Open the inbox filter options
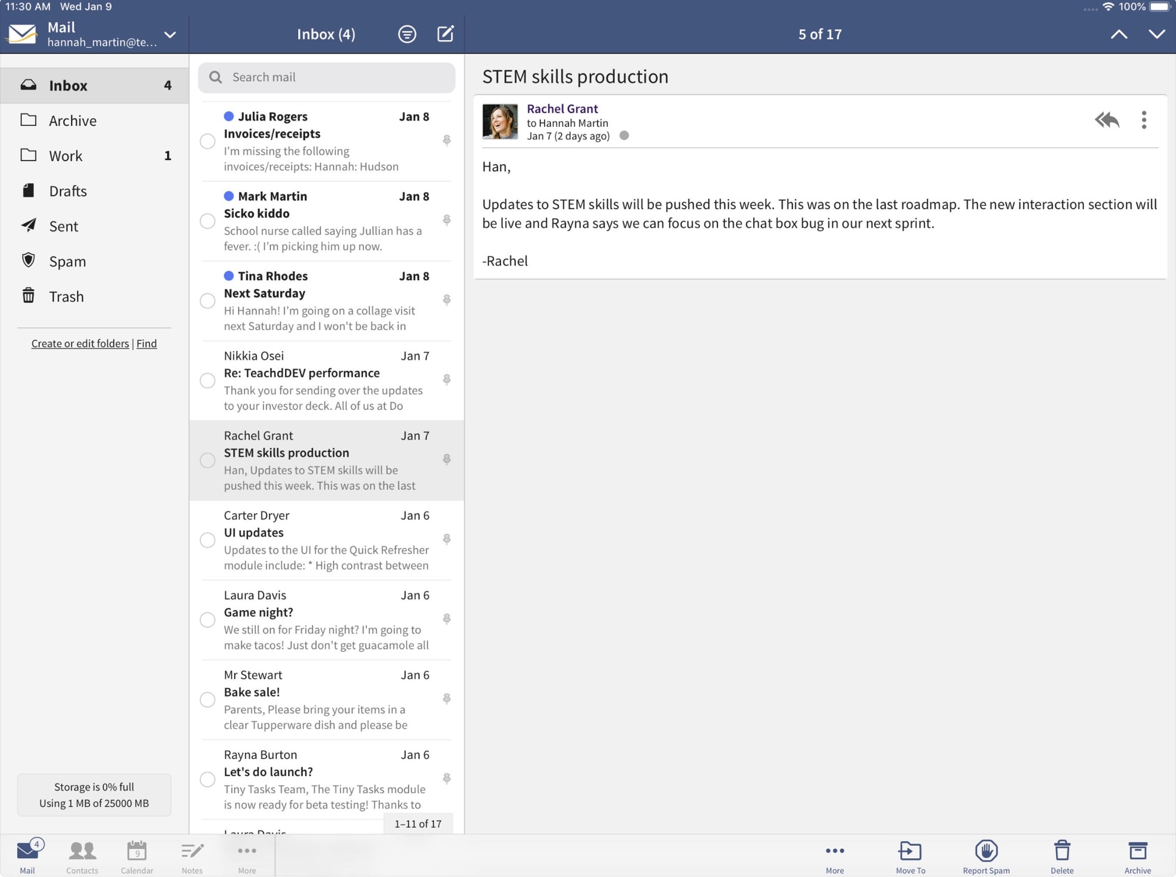Viewport: 1176px width, 877px height. (407, 34)
